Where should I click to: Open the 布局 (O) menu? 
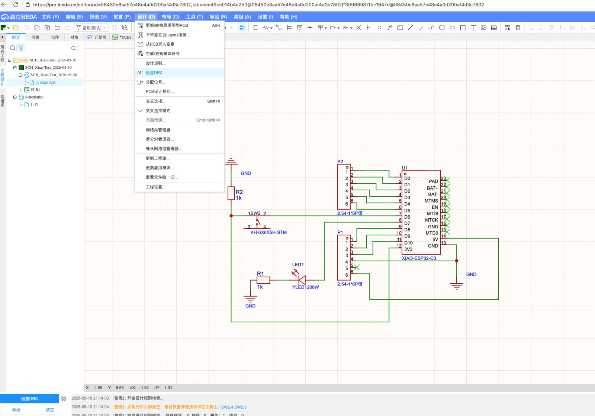click(x=170, y=17)
